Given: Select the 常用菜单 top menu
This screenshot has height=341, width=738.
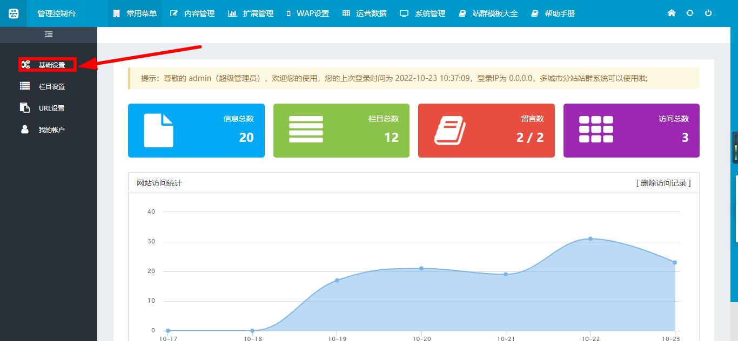Looking at the screenshot, I should coord(135,13).
